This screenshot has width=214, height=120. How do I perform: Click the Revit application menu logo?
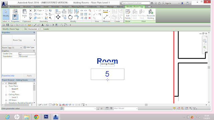coord(4,4)
